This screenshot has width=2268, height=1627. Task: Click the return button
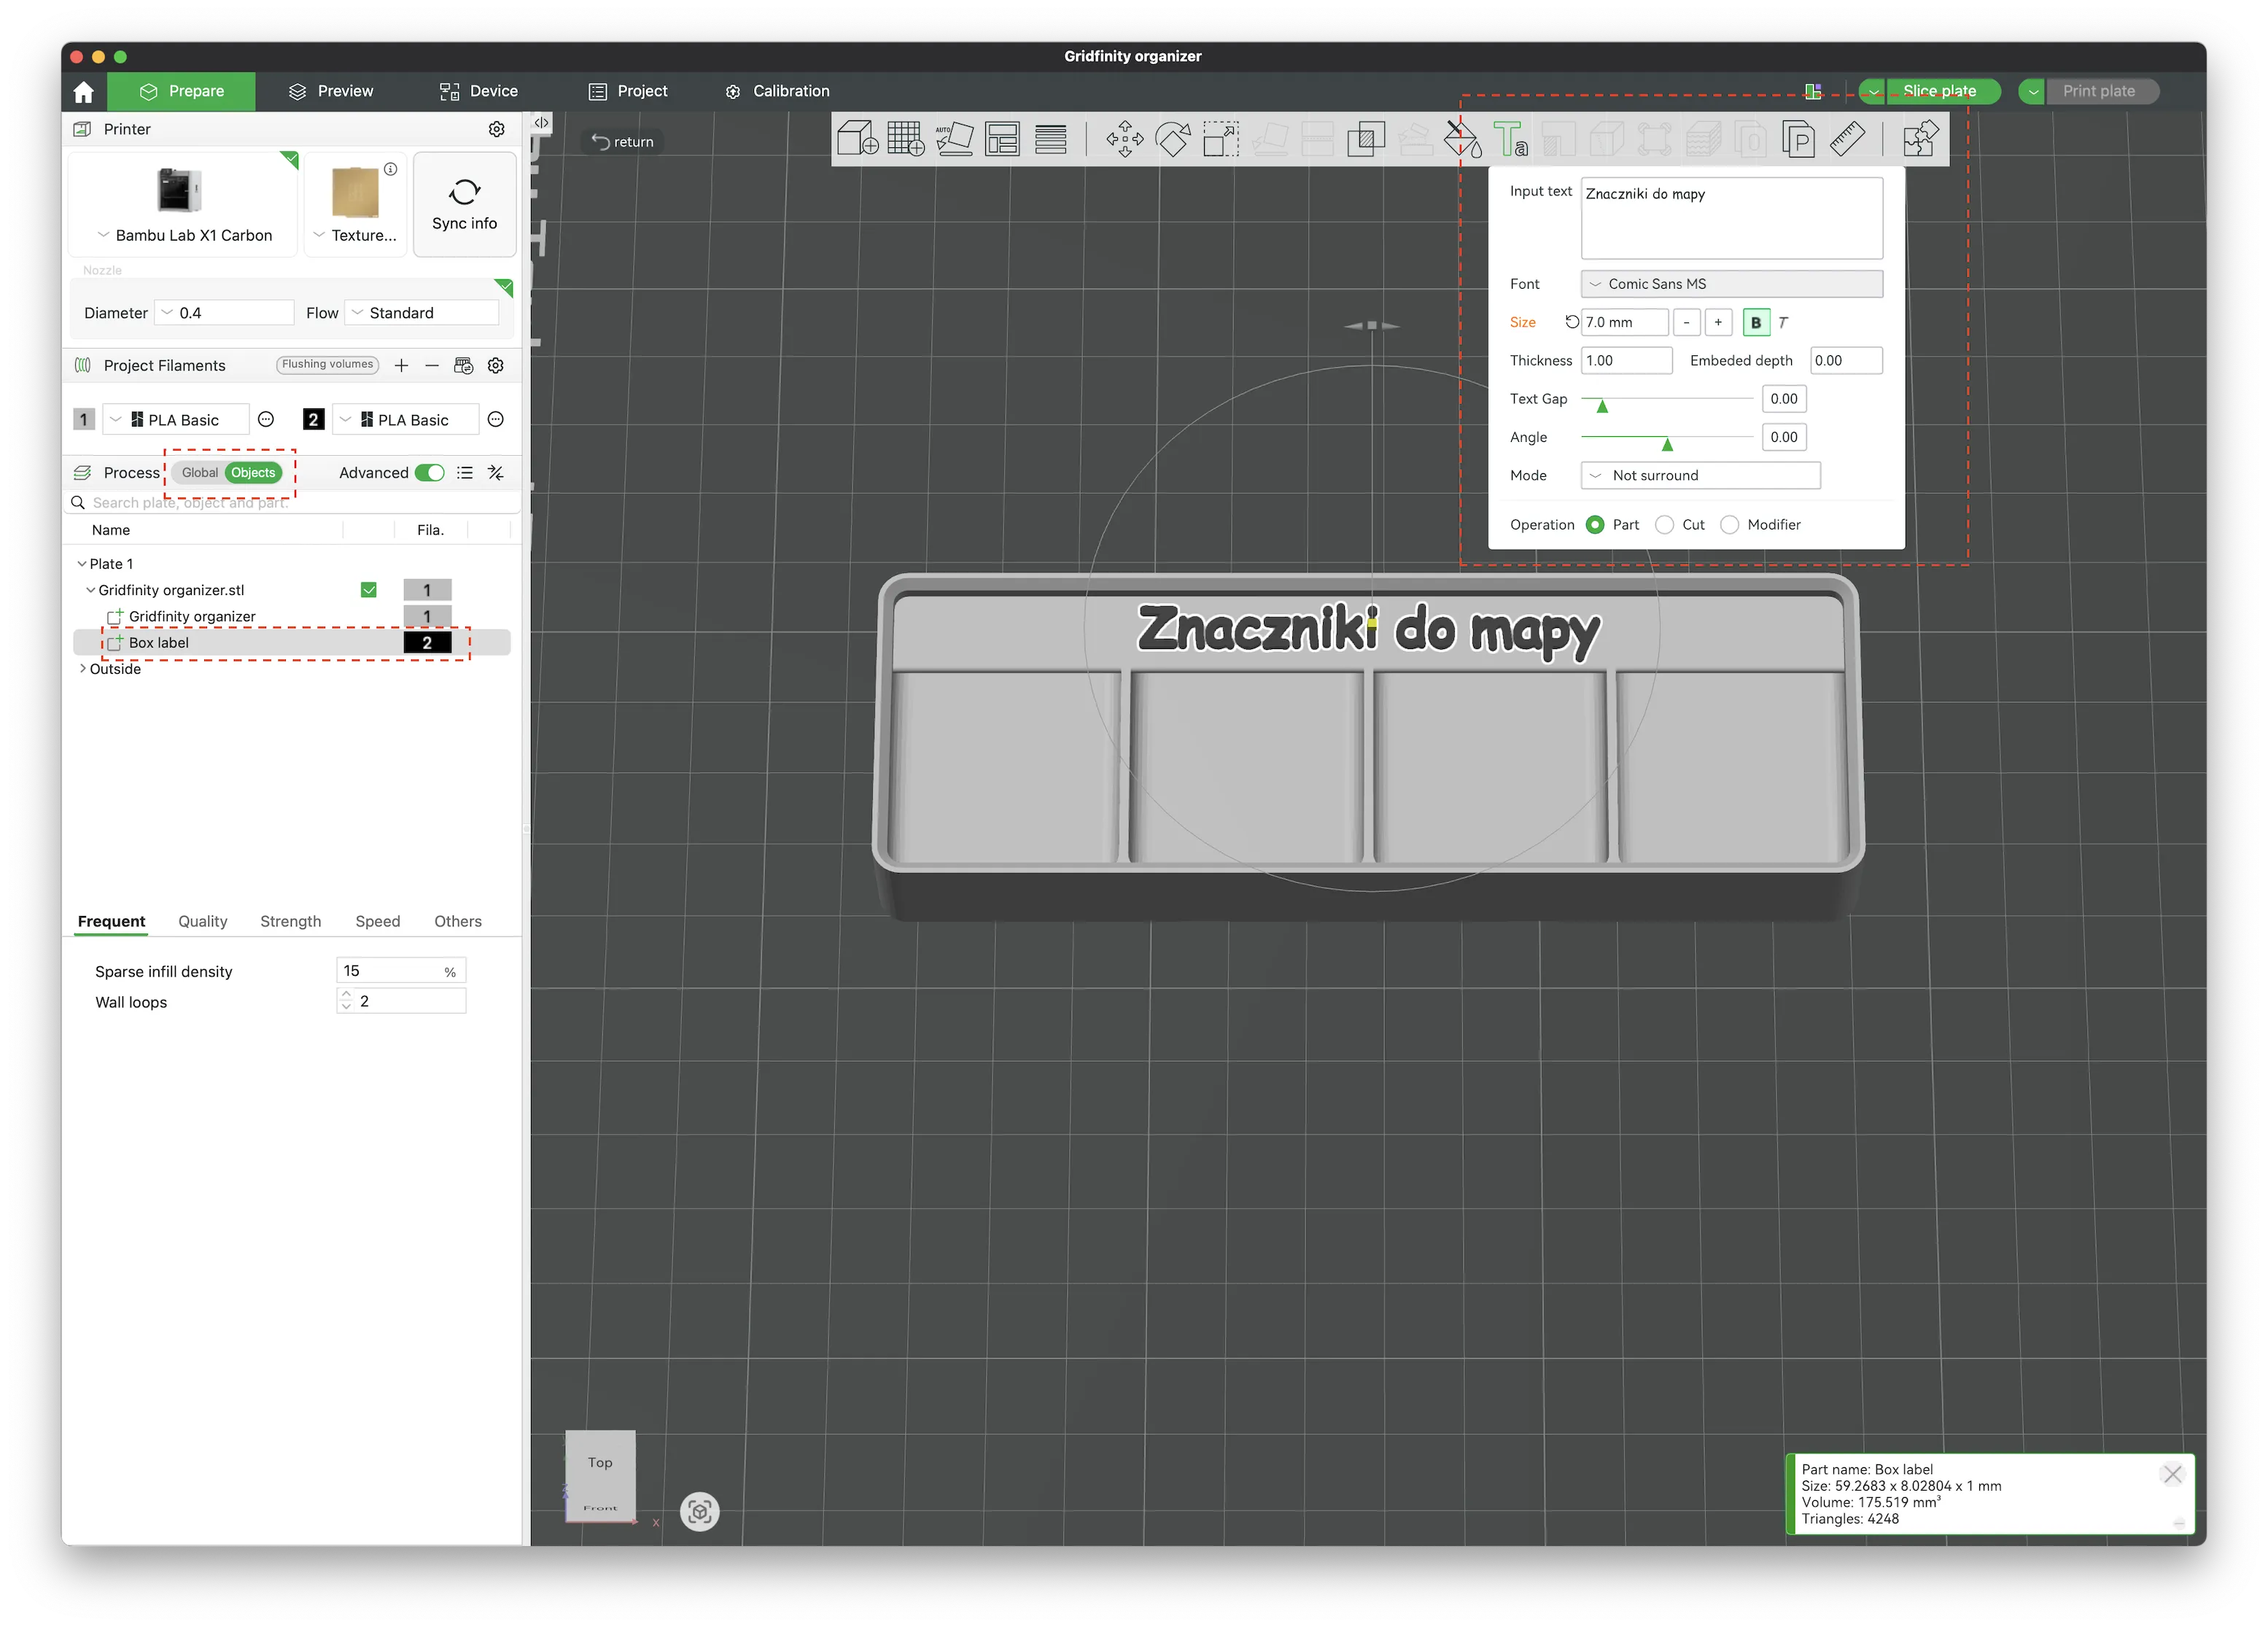tap(622, 142)
